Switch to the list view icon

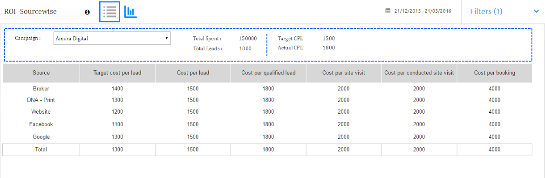(110, 12)
